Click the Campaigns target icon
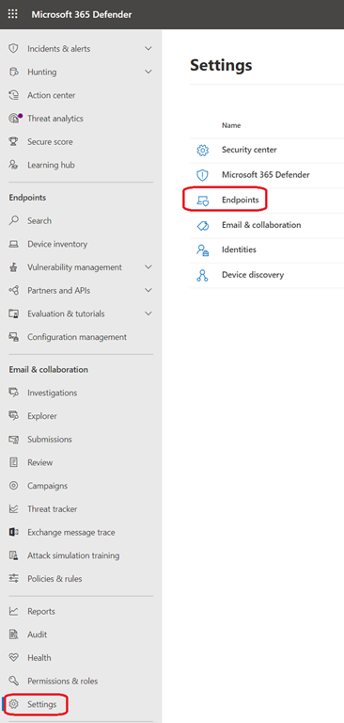The image size is (344, 723). (x=13, y=486)
